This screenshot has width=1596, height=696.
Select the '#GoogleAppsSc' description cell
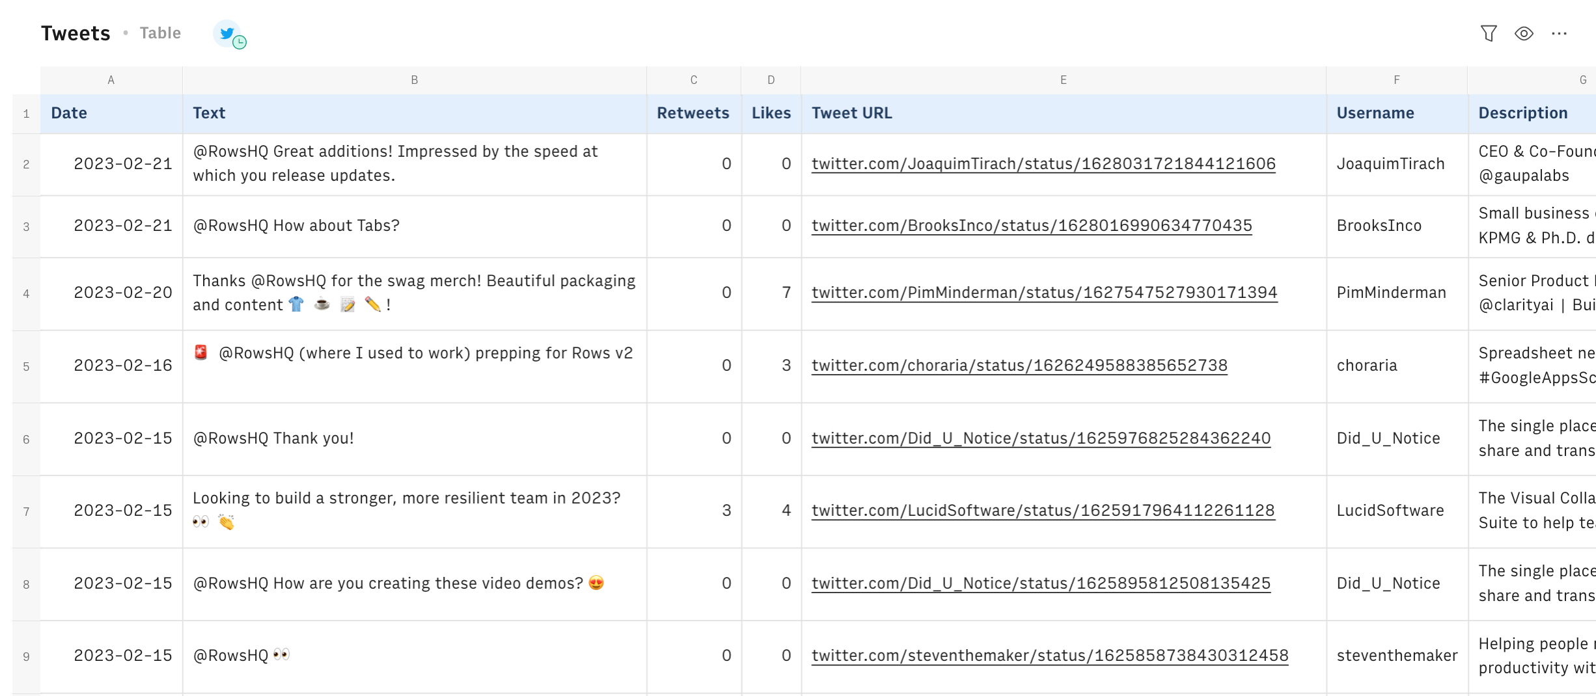(x=1532, y=367)
